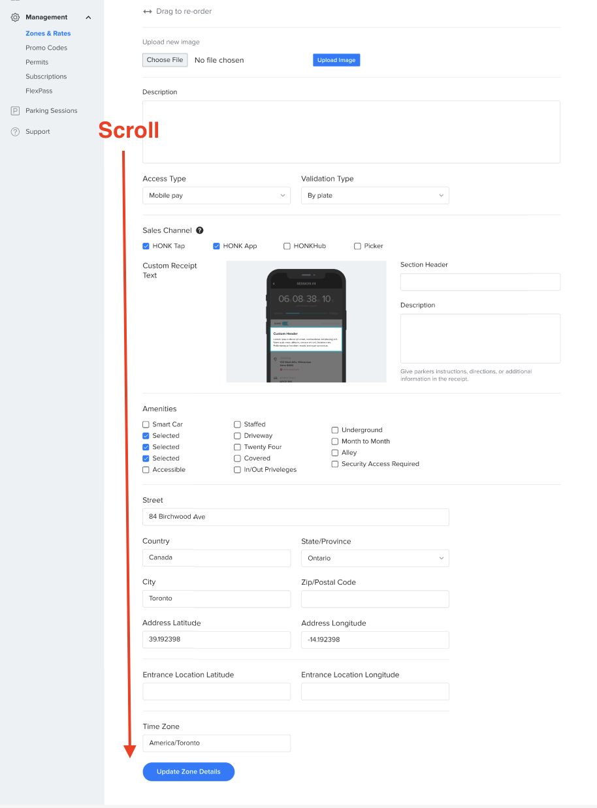Check the Underground amenity checkbox
Screen dimensions: 597x808
[x=335, y=430]
